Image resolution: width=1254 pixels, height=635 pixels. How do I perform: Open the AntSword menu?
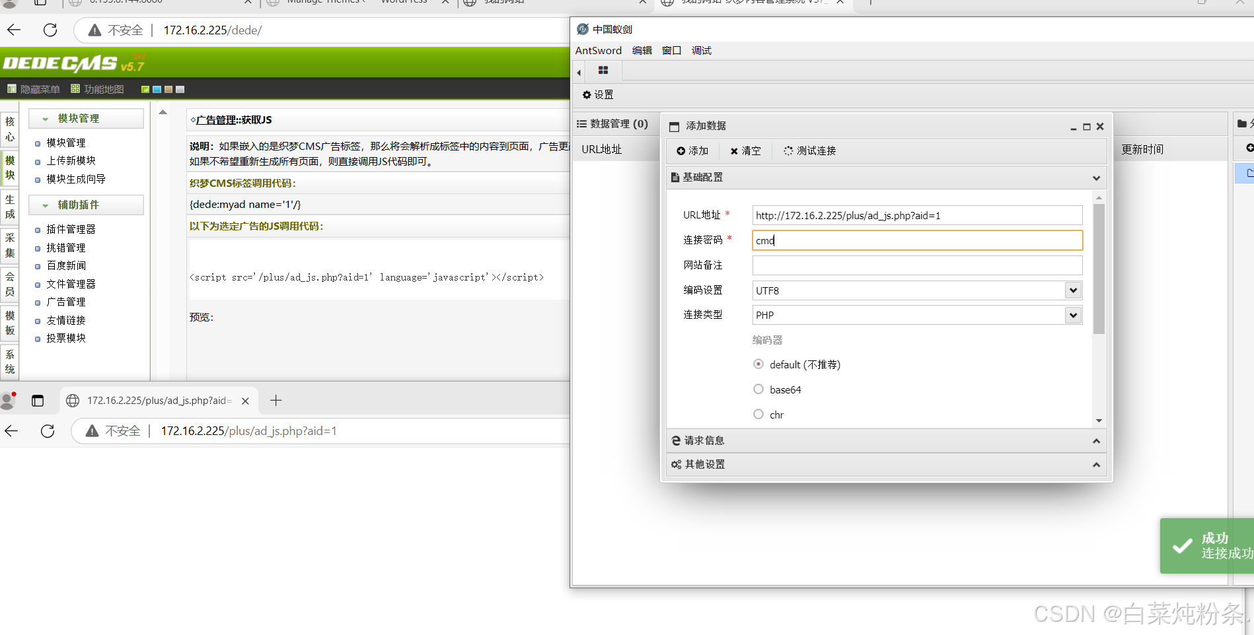(x=599, y=50)
